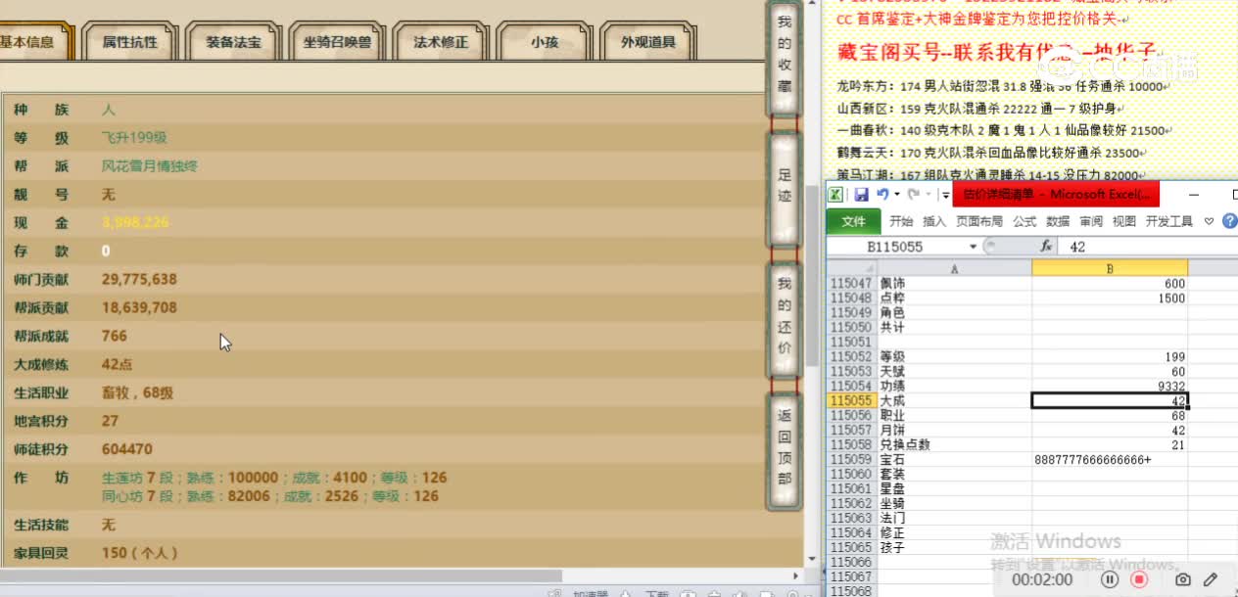Switch to the 装备法宝 tab

233,42
